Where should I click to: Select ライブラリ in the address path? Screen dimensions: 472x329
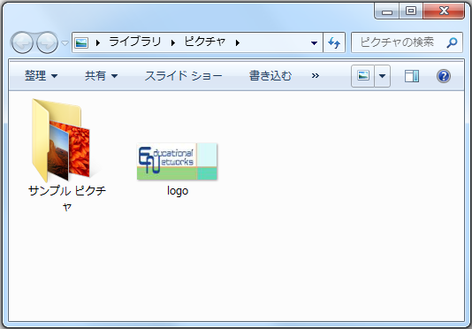(135, 42)
